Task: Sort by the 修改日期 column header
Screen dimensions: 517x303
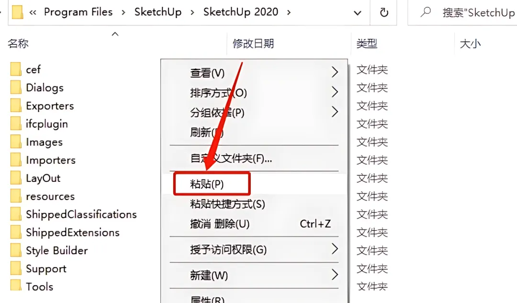Action: [x=253, y=43]
